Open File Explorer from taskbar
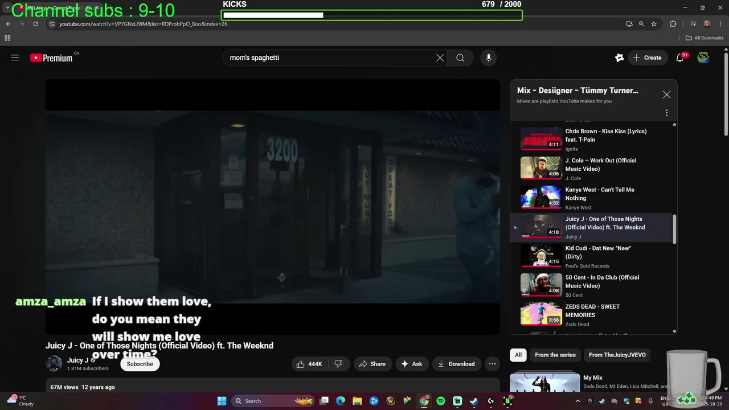Viewport: 729px width, 410px height. (x=357, y=401)
